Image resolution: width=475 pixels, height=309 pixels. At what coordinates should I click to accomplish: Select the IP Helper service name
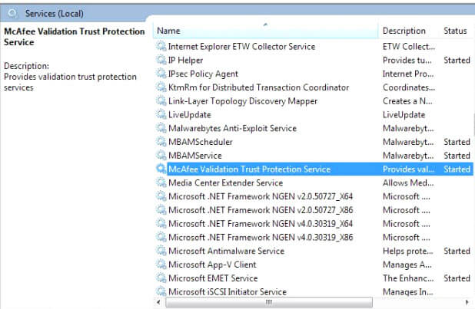click(185, 60)
